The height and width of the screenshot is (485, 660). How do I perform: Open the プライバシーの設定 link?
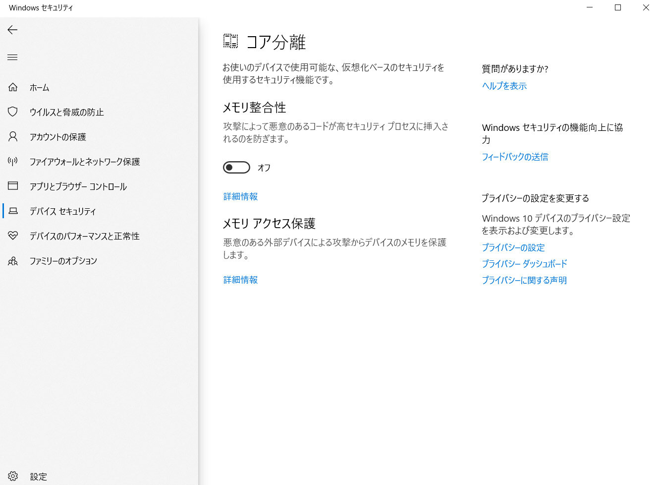(513, 247)
